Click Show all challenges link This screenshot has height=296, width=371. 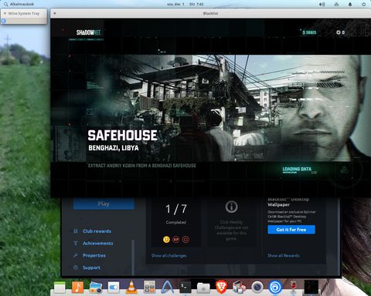tap(168, 256)
